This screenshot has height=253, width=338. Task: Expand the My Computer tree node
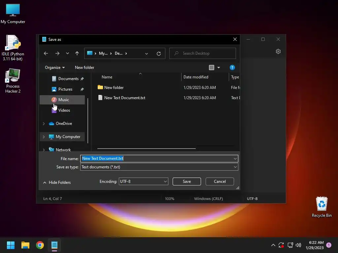pos(44,137)
